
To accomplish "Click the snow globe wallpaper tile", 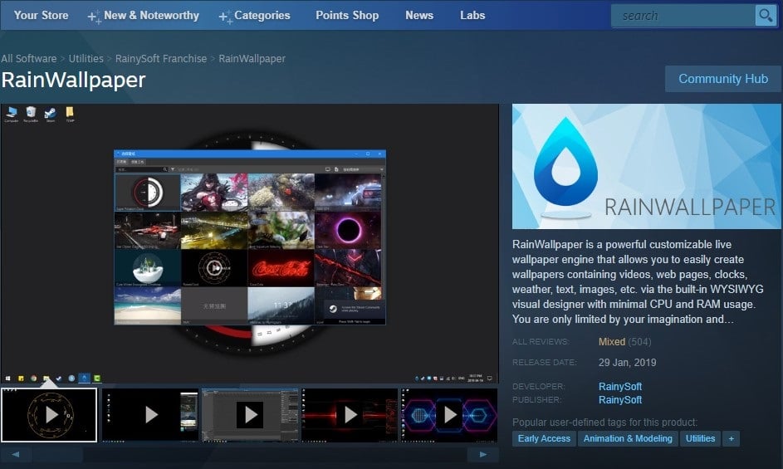I will pos(147,268).
